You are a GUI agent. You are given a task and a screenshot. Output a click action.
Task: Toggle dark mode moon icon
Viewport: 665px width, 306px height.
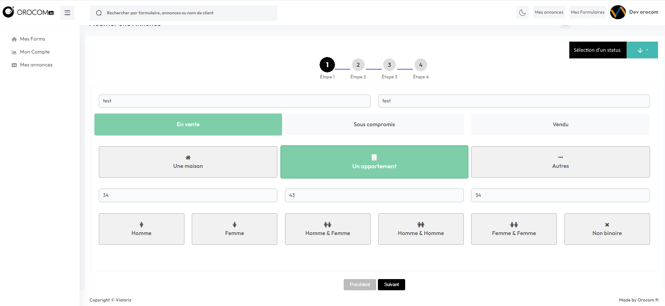(522, 13)
